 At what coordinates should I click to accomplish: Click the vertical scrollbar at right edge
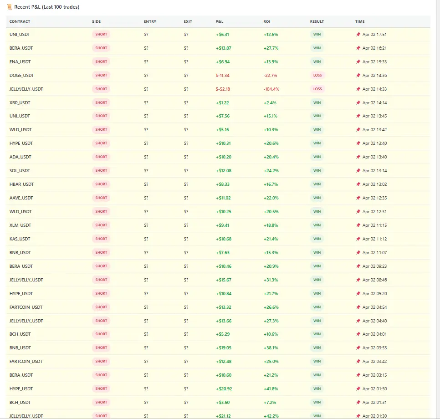point(438,209)
